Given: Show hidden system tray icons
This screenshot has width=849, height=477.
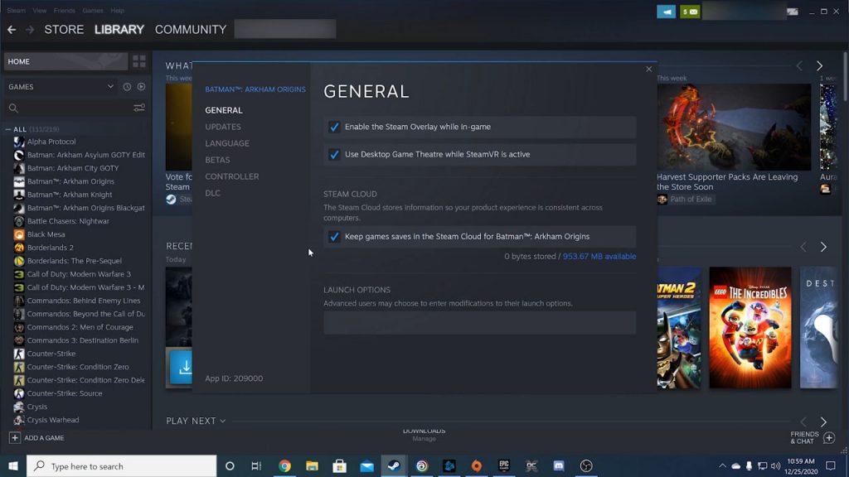Looking at the screenshot, I should [x=722, y=465].
